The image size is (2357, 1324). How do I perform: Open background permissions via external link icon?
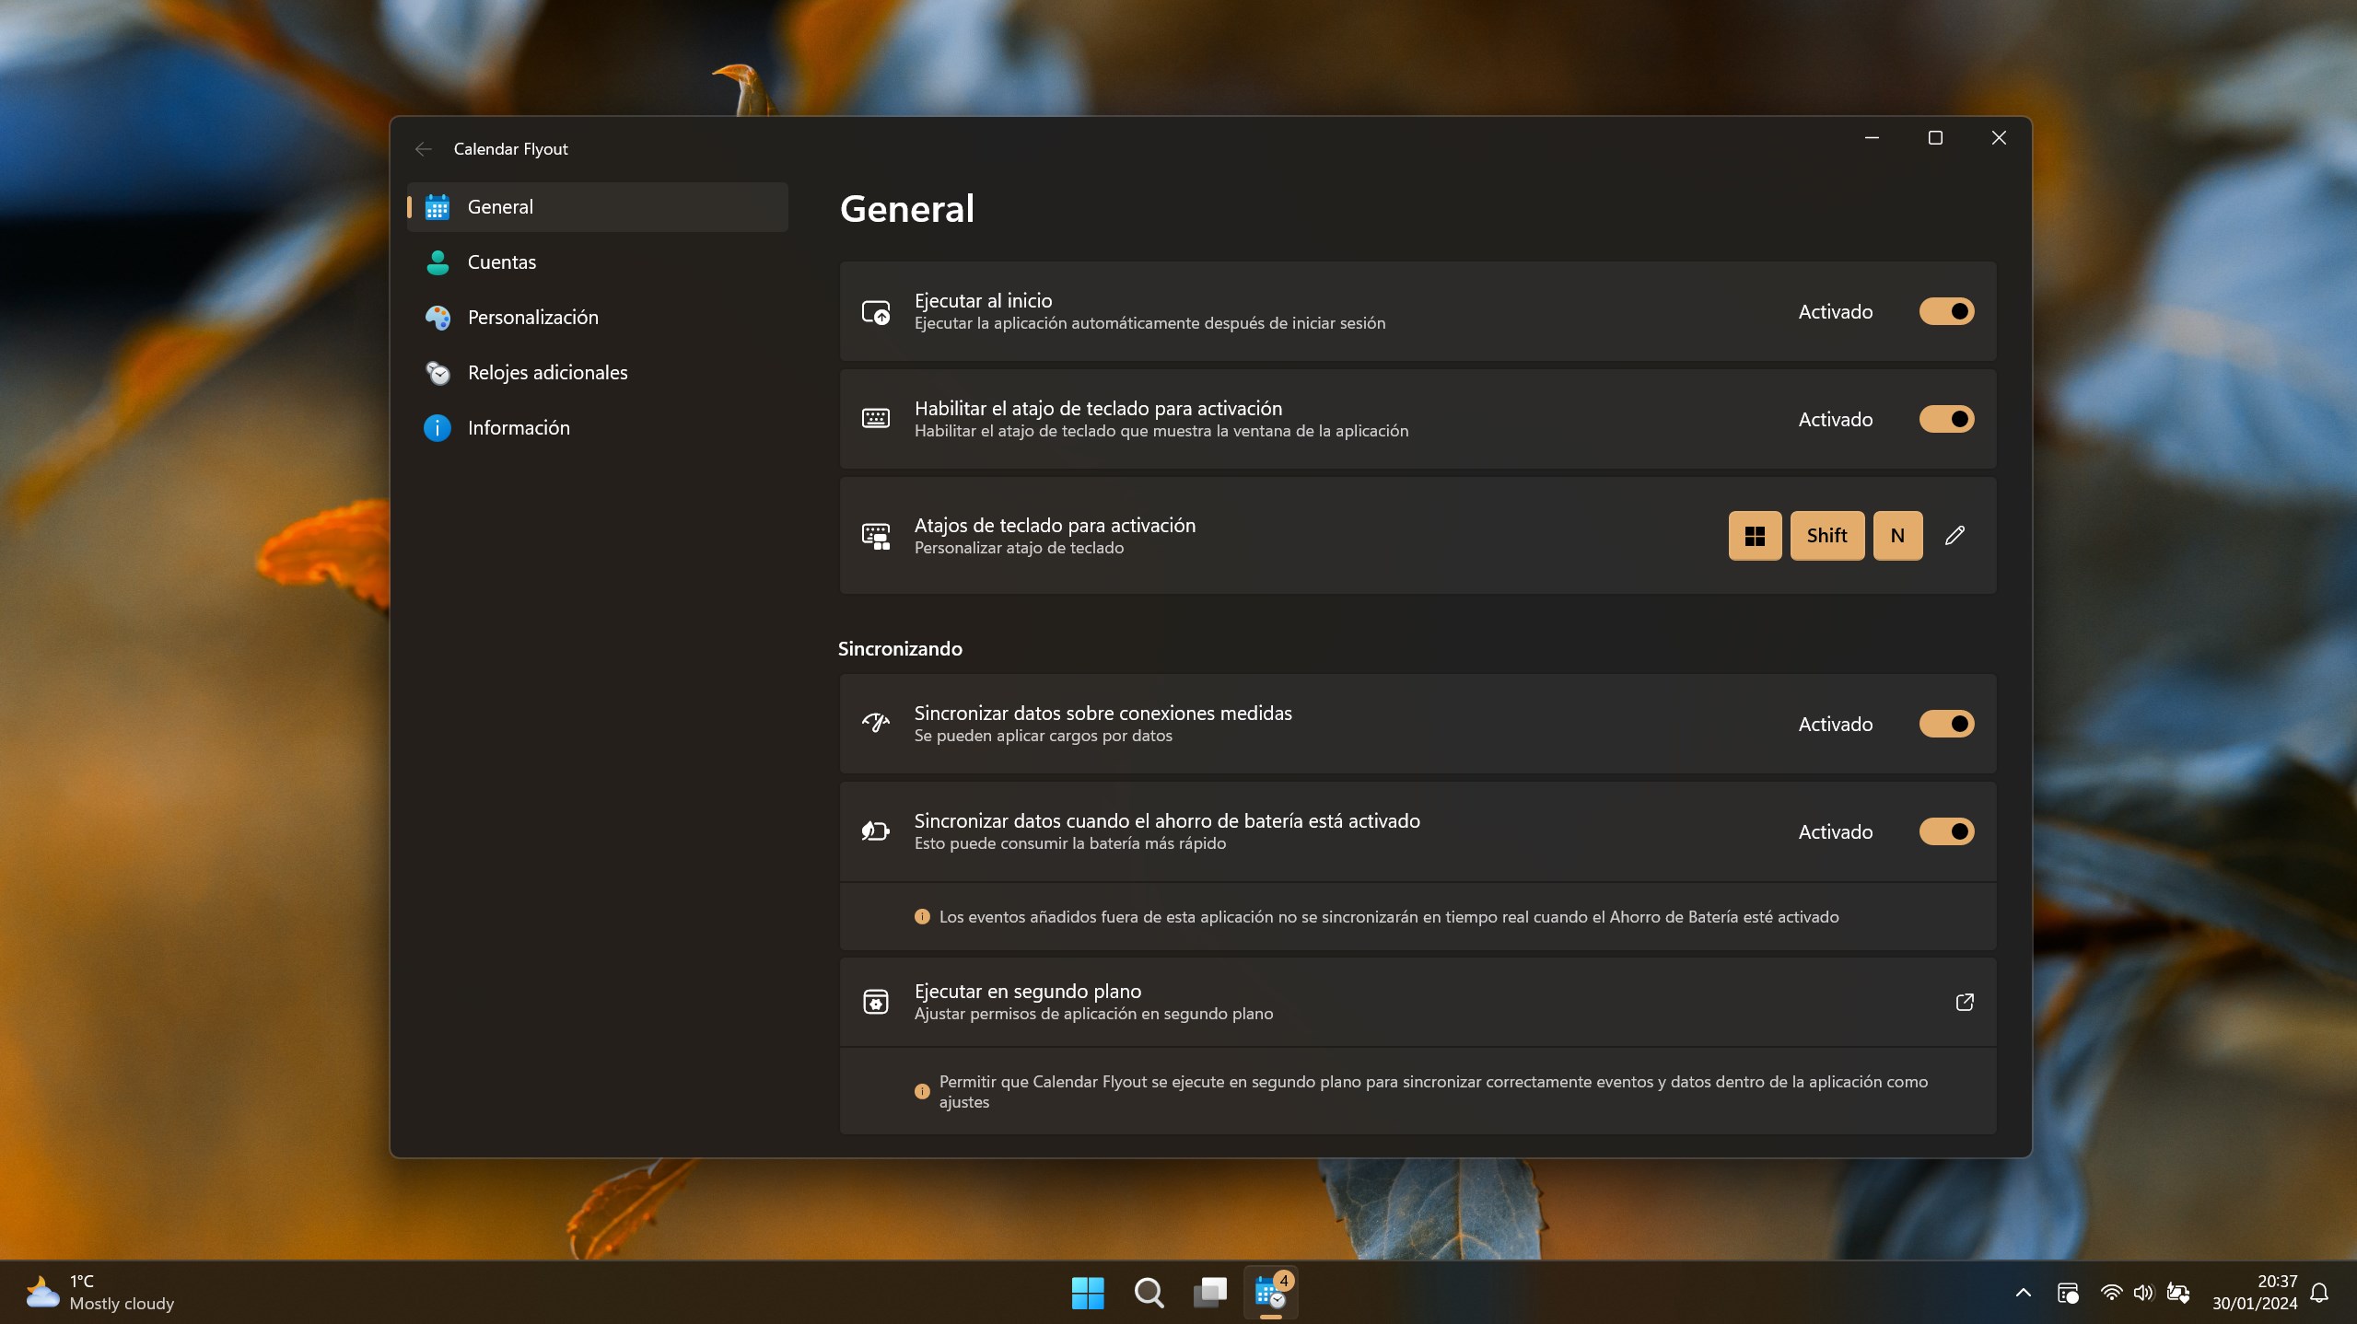1965,1002
